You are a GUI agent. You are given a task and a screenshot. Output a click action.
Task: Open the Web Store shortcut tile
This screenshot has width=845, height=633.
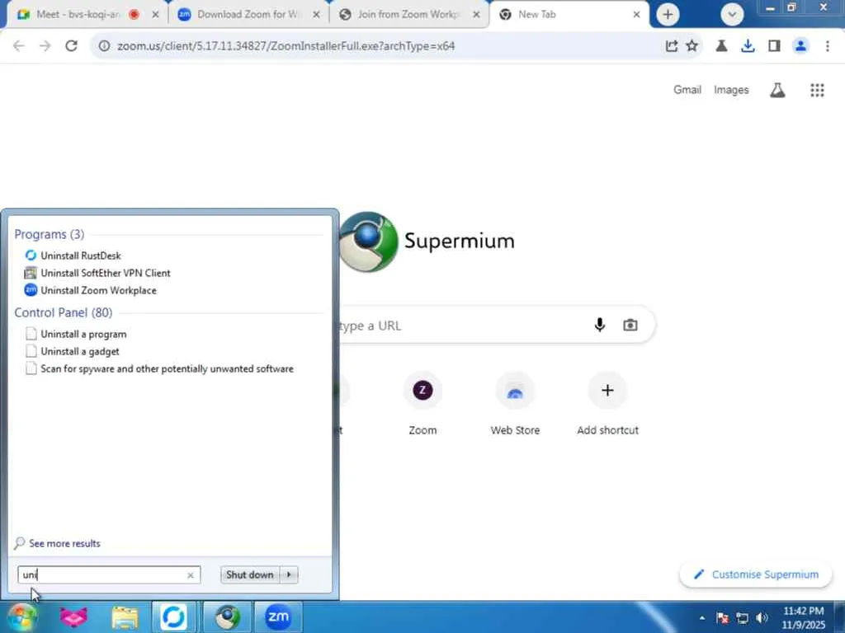click(x=515, y=404)
